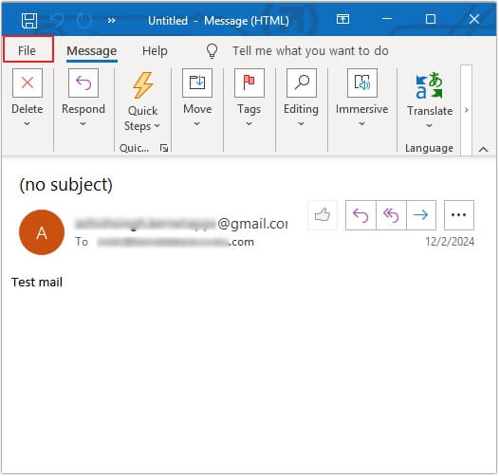The height and width of the screenshot is (476, 499).
Task: Expand the Delete group dropdown arrow
Action: point(28,124)
